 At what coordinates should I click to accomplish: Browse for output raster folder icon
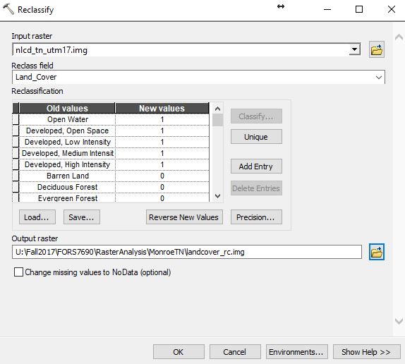pos(376,252)
